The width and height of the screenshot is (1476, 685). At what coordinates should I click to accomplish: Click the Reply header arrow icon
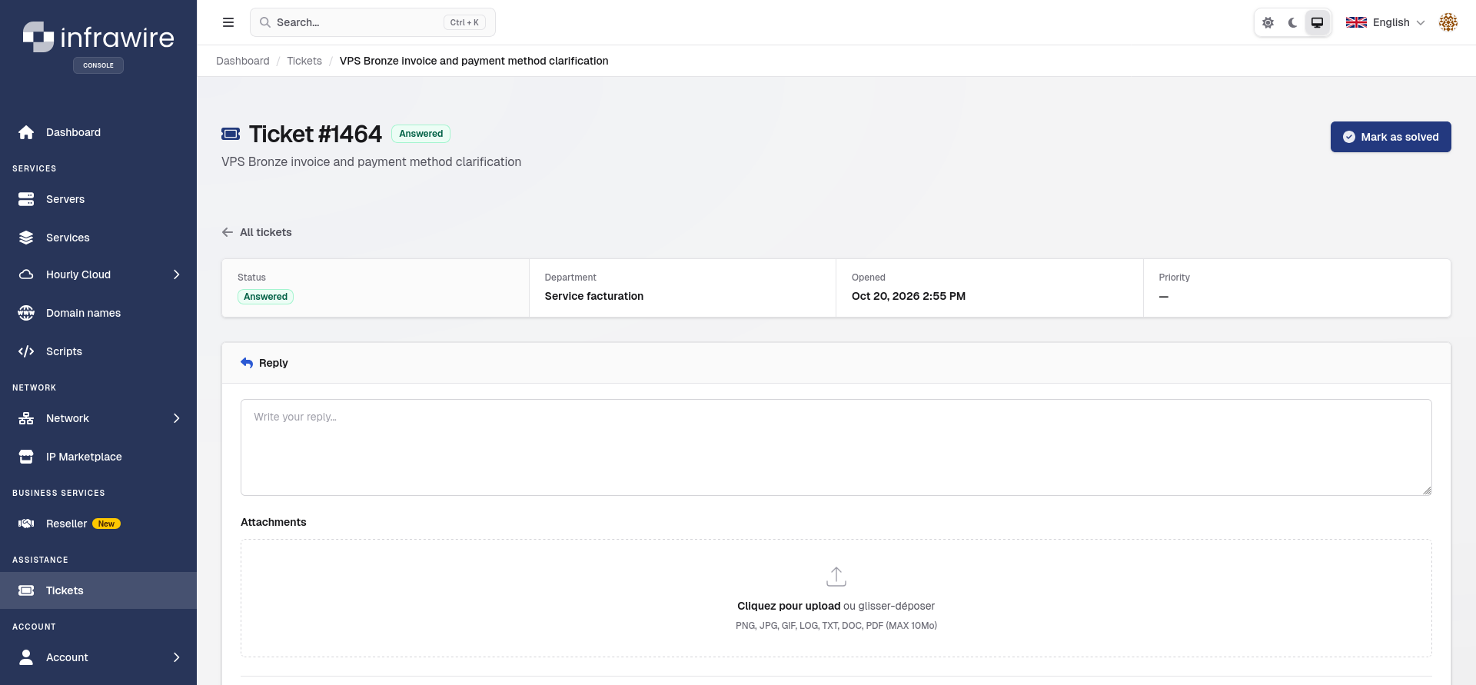coord(247,363)
